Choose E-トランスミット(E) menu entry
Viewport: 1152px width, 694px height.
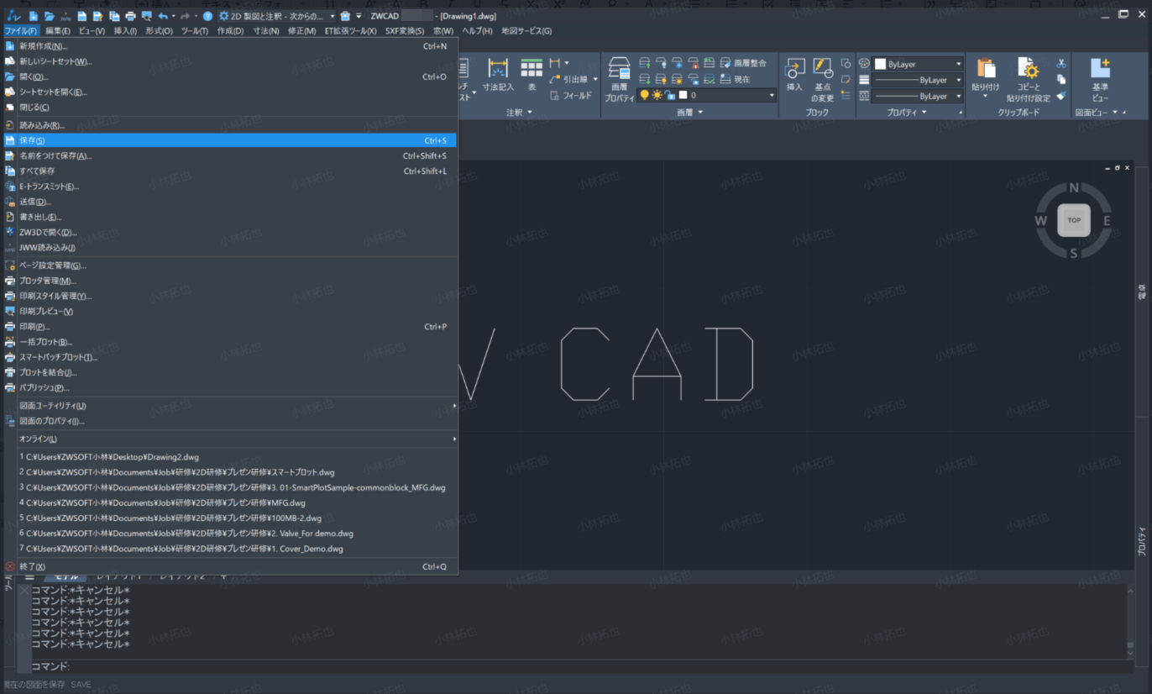[231, 187]
